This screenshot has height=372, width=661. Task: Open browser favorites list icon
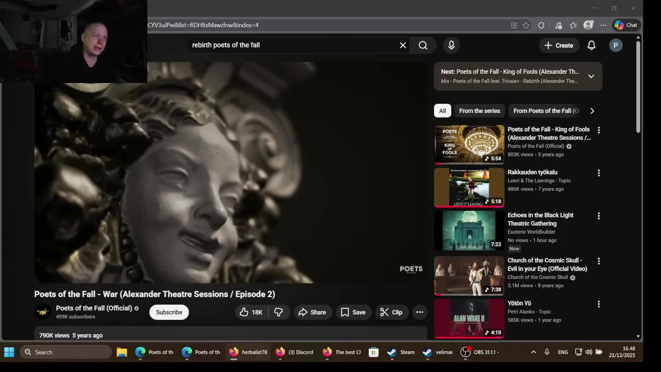pyautogui.click(x=573, y=25)
